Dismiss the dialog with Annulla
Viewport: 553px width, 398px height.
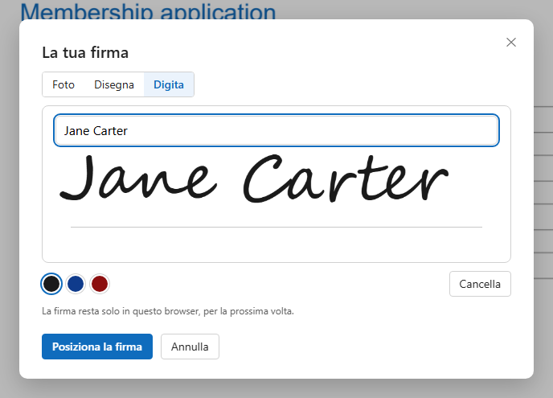(x=190, y=347)
